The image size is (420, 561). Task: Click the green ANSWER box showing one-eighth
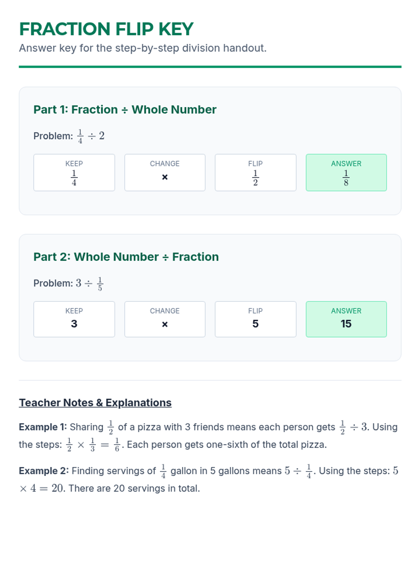[x=346, y=173]
